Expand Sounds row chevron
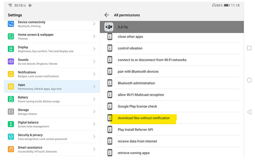The image size is (255, 164). pyautogui.click(x=94, y=61)
